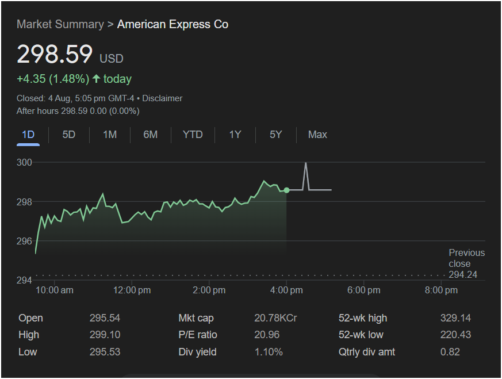Viewport: 502px width, 379px height.
Task: Click the Mkt cap value 20.78KCr
Action: click(275, 318)
